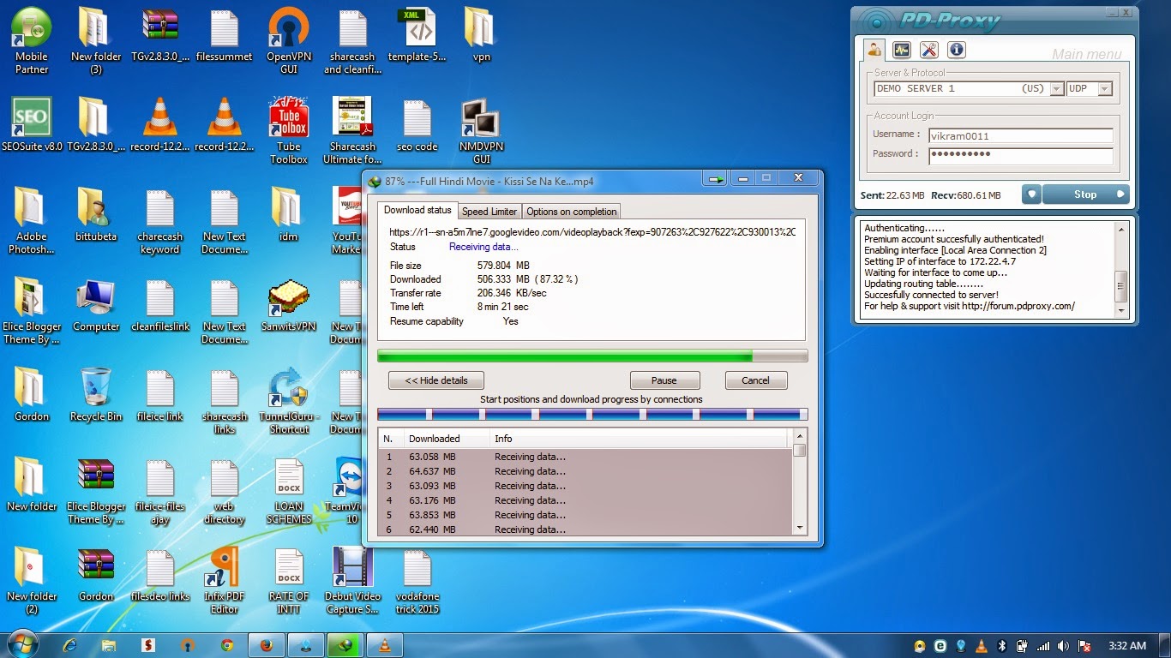This screenshot has height=658, width=1171.
Task: Select the Adobe Photoshop folder icon
Action: pos(32,220)
